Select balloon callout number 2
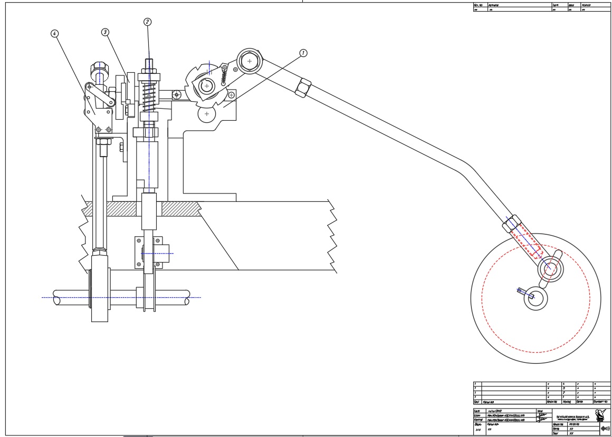 coord(147,22)
